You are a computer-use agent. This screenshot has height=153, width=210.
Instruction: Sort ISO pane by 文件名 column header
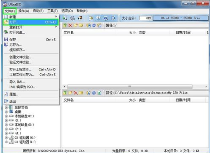point(89,32)
